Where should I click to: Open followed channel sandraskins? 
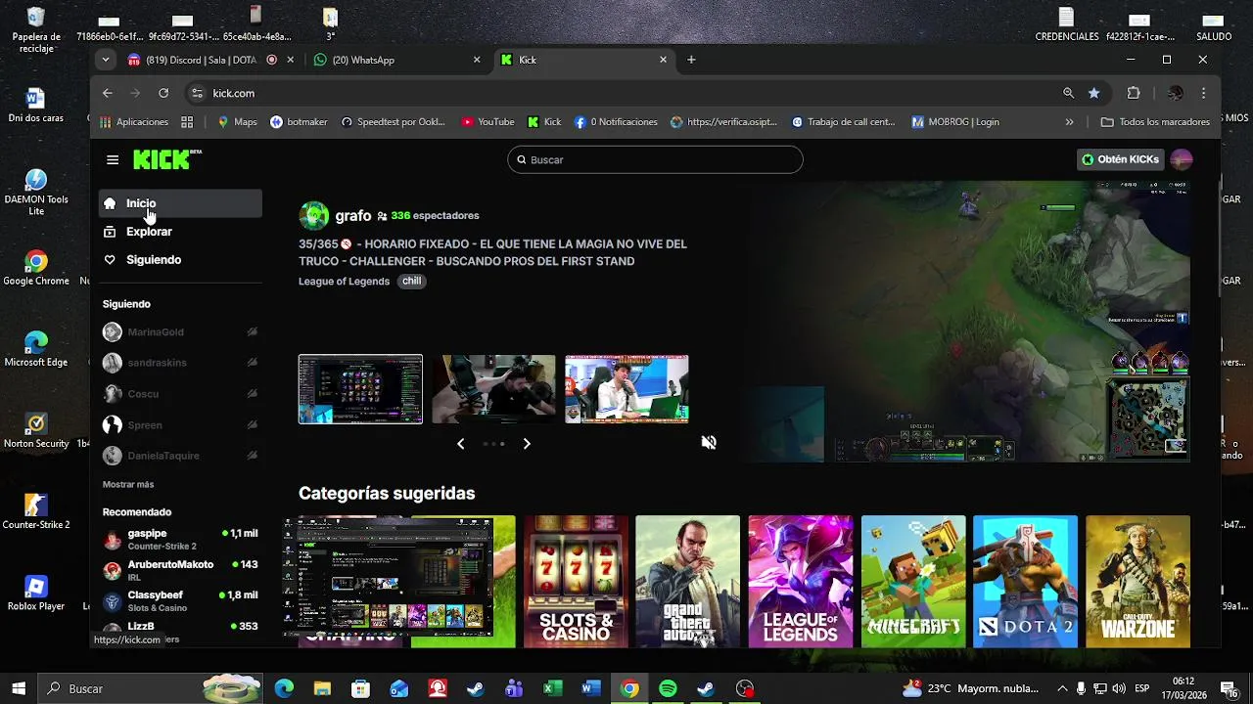[180, 363]
